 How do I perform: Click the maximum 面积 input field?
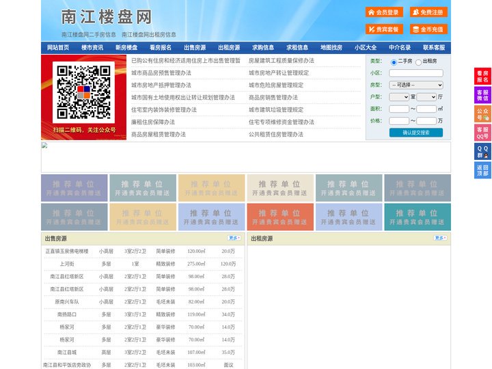(426, 109)
